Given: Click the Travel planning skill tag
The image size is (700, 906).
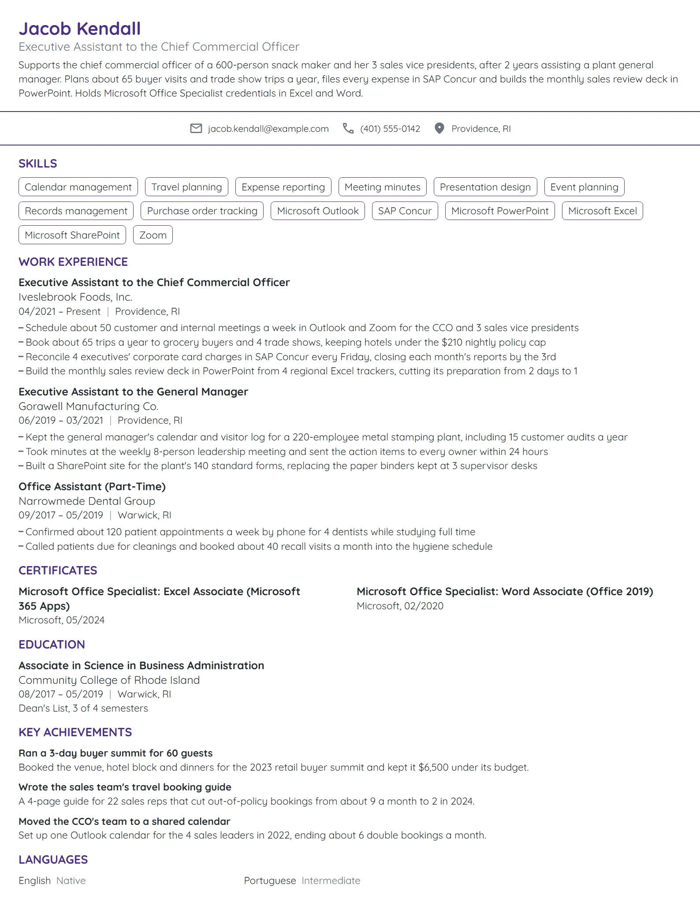Looking at the screenshot, I should point(186,187).
